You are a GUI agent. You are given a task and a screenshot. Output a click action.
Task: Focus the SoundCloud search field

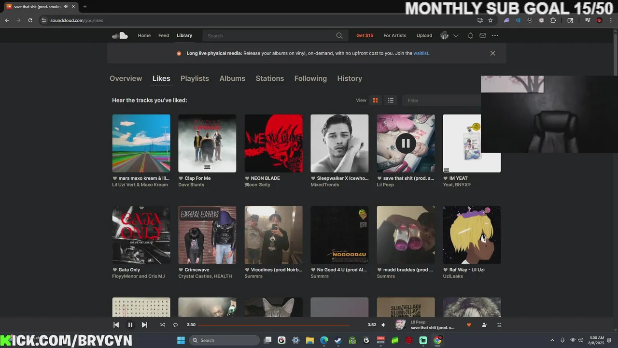pyautogui.click(x=275, y=36)
